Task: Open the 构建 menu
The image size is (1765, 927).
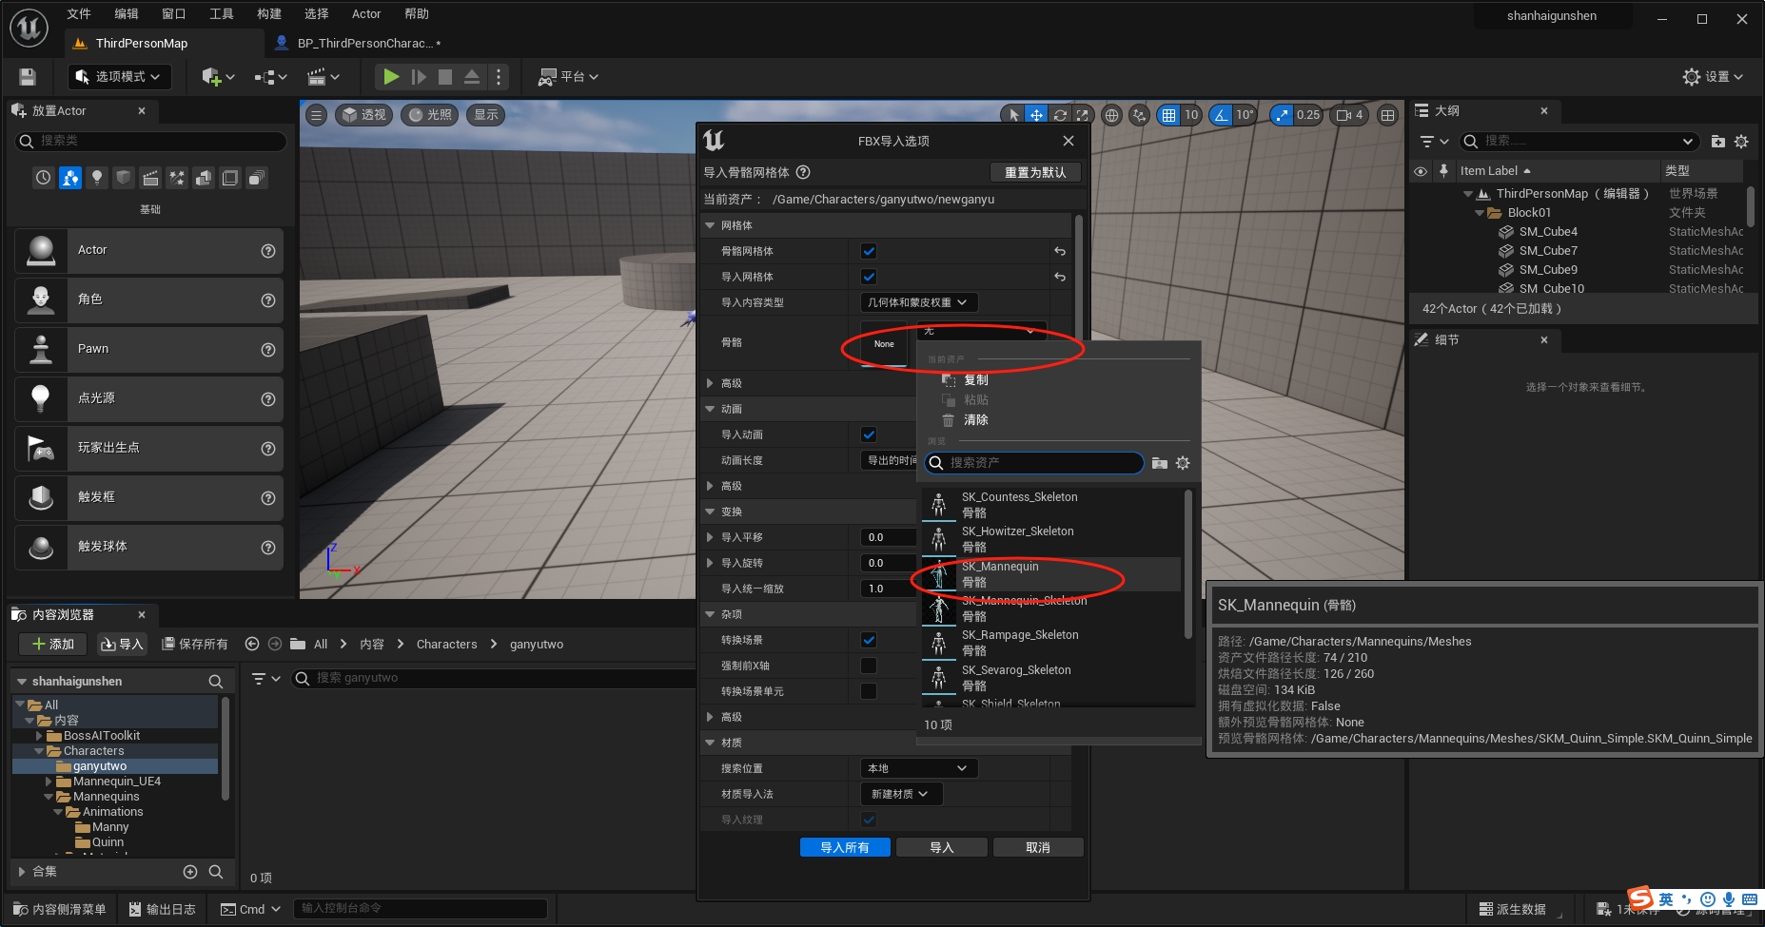Action: (269, 14)
